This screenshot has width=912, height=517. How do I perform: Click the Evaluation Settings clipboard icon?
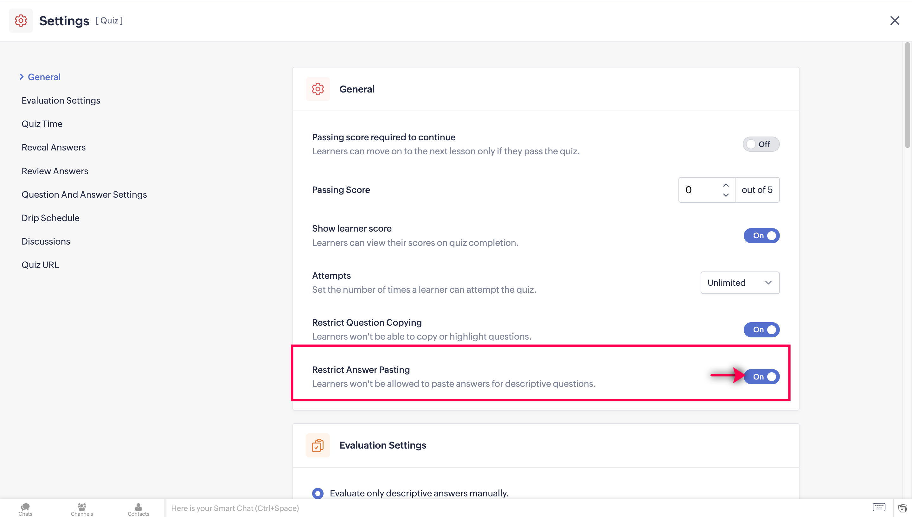click(318, 445)
